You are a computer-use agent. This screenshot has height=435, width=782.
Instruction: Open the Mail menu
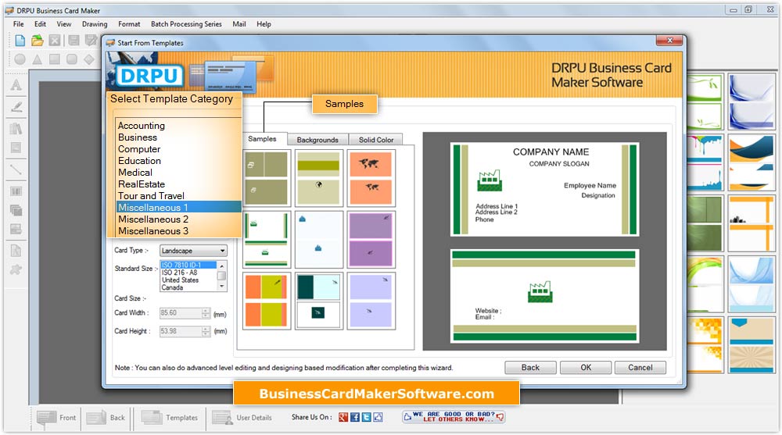(239, 24)
